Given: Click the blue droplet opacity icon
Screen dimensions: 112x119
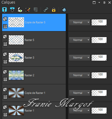Looking at the screenshot, I should click(x=64, y=10).
